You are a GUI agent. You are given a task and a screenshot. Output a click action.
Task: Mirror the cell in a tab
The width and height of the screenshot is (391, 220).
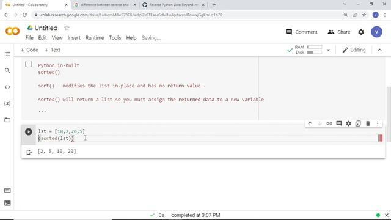(358, 123)
